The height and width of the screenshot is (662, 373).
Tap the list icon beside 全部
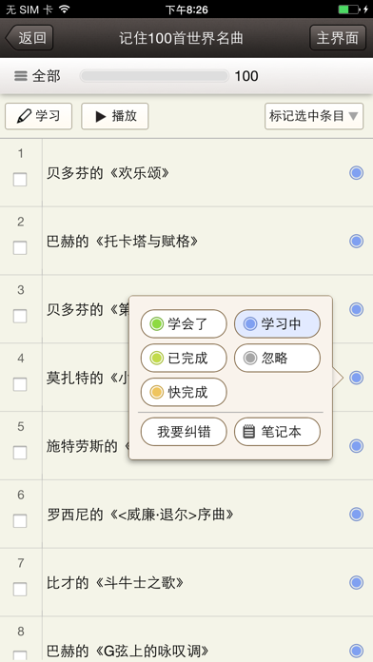point(20,76)
